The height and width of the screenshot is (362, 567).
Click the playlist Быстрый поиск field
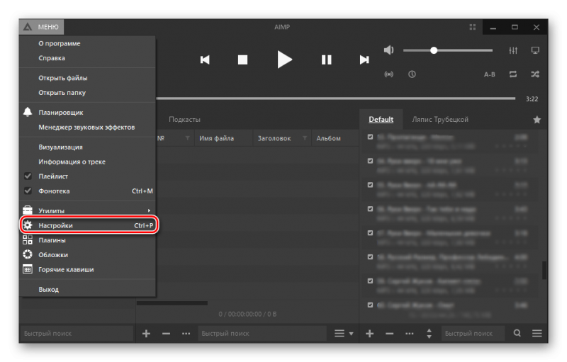tap(473, 334)
